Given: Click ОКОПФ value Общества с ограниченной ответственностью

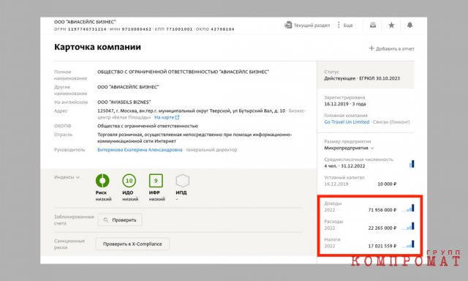Looking at the screenshot, I should [148, 126].
